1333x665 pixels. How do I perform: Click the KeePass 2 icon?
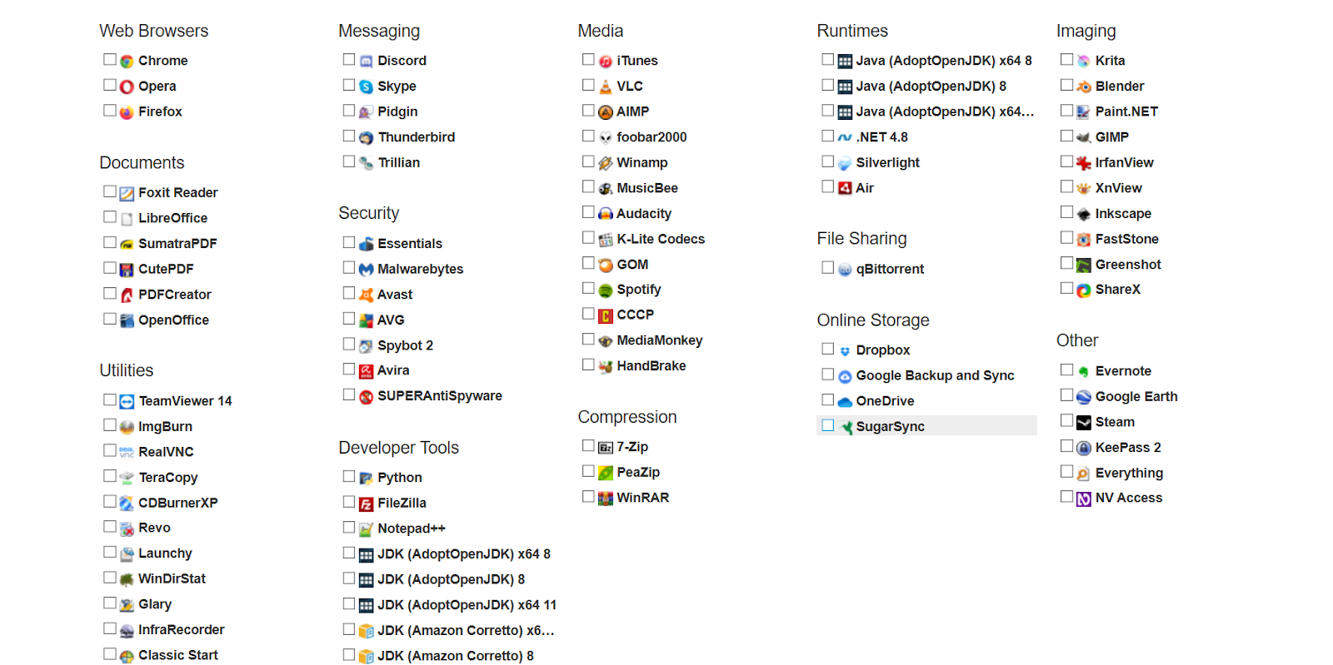pyautogui.click(x=1084, y=449)
